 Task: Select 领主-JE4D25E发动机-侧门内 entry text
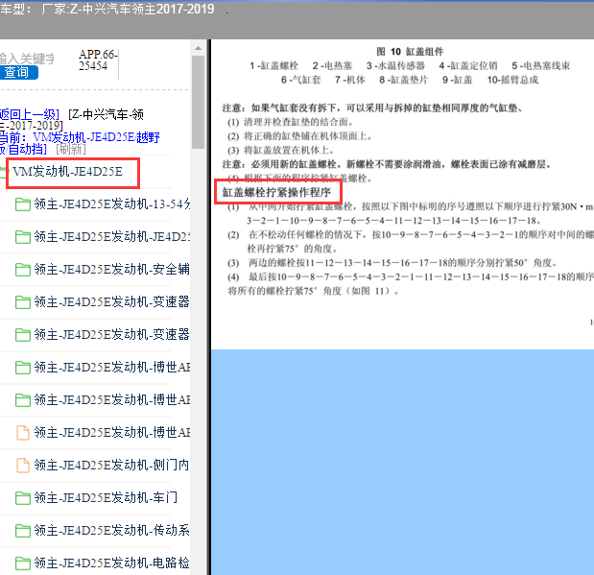pos(111,465)
